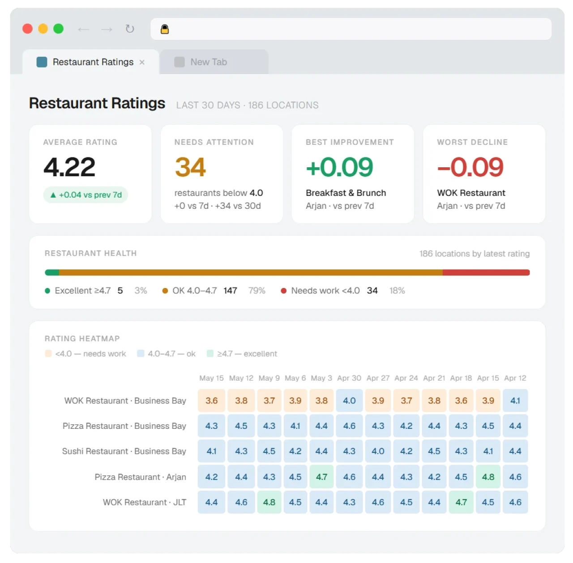Click the green segment of health bar
Screen dimensions: 573x563
(52, 272)
